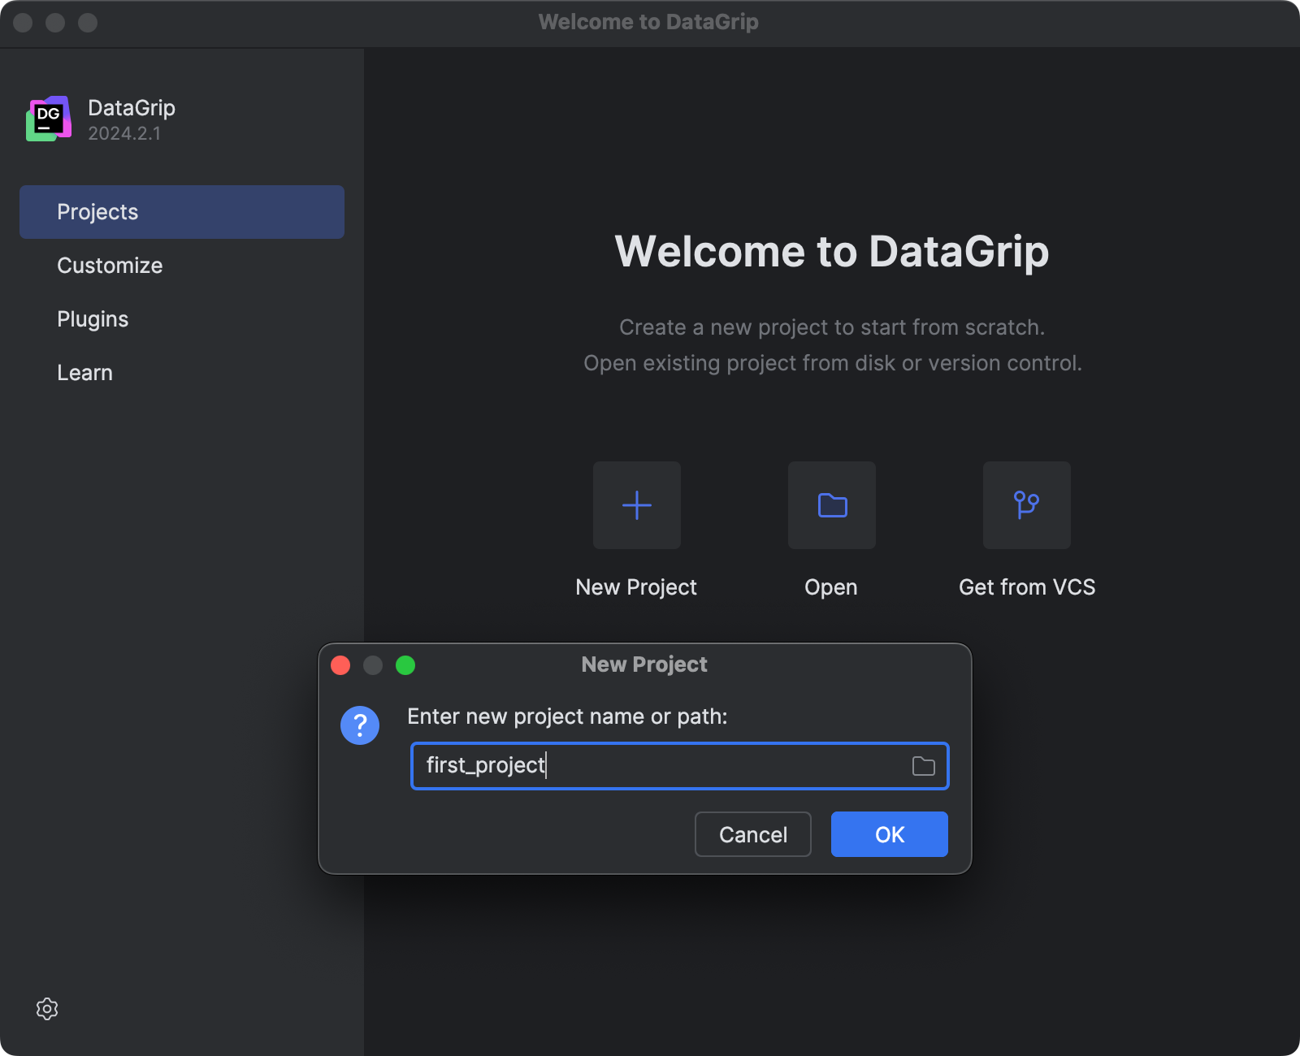
Task: Click the New Project plus icon
Action: click(x=637, y=505)
